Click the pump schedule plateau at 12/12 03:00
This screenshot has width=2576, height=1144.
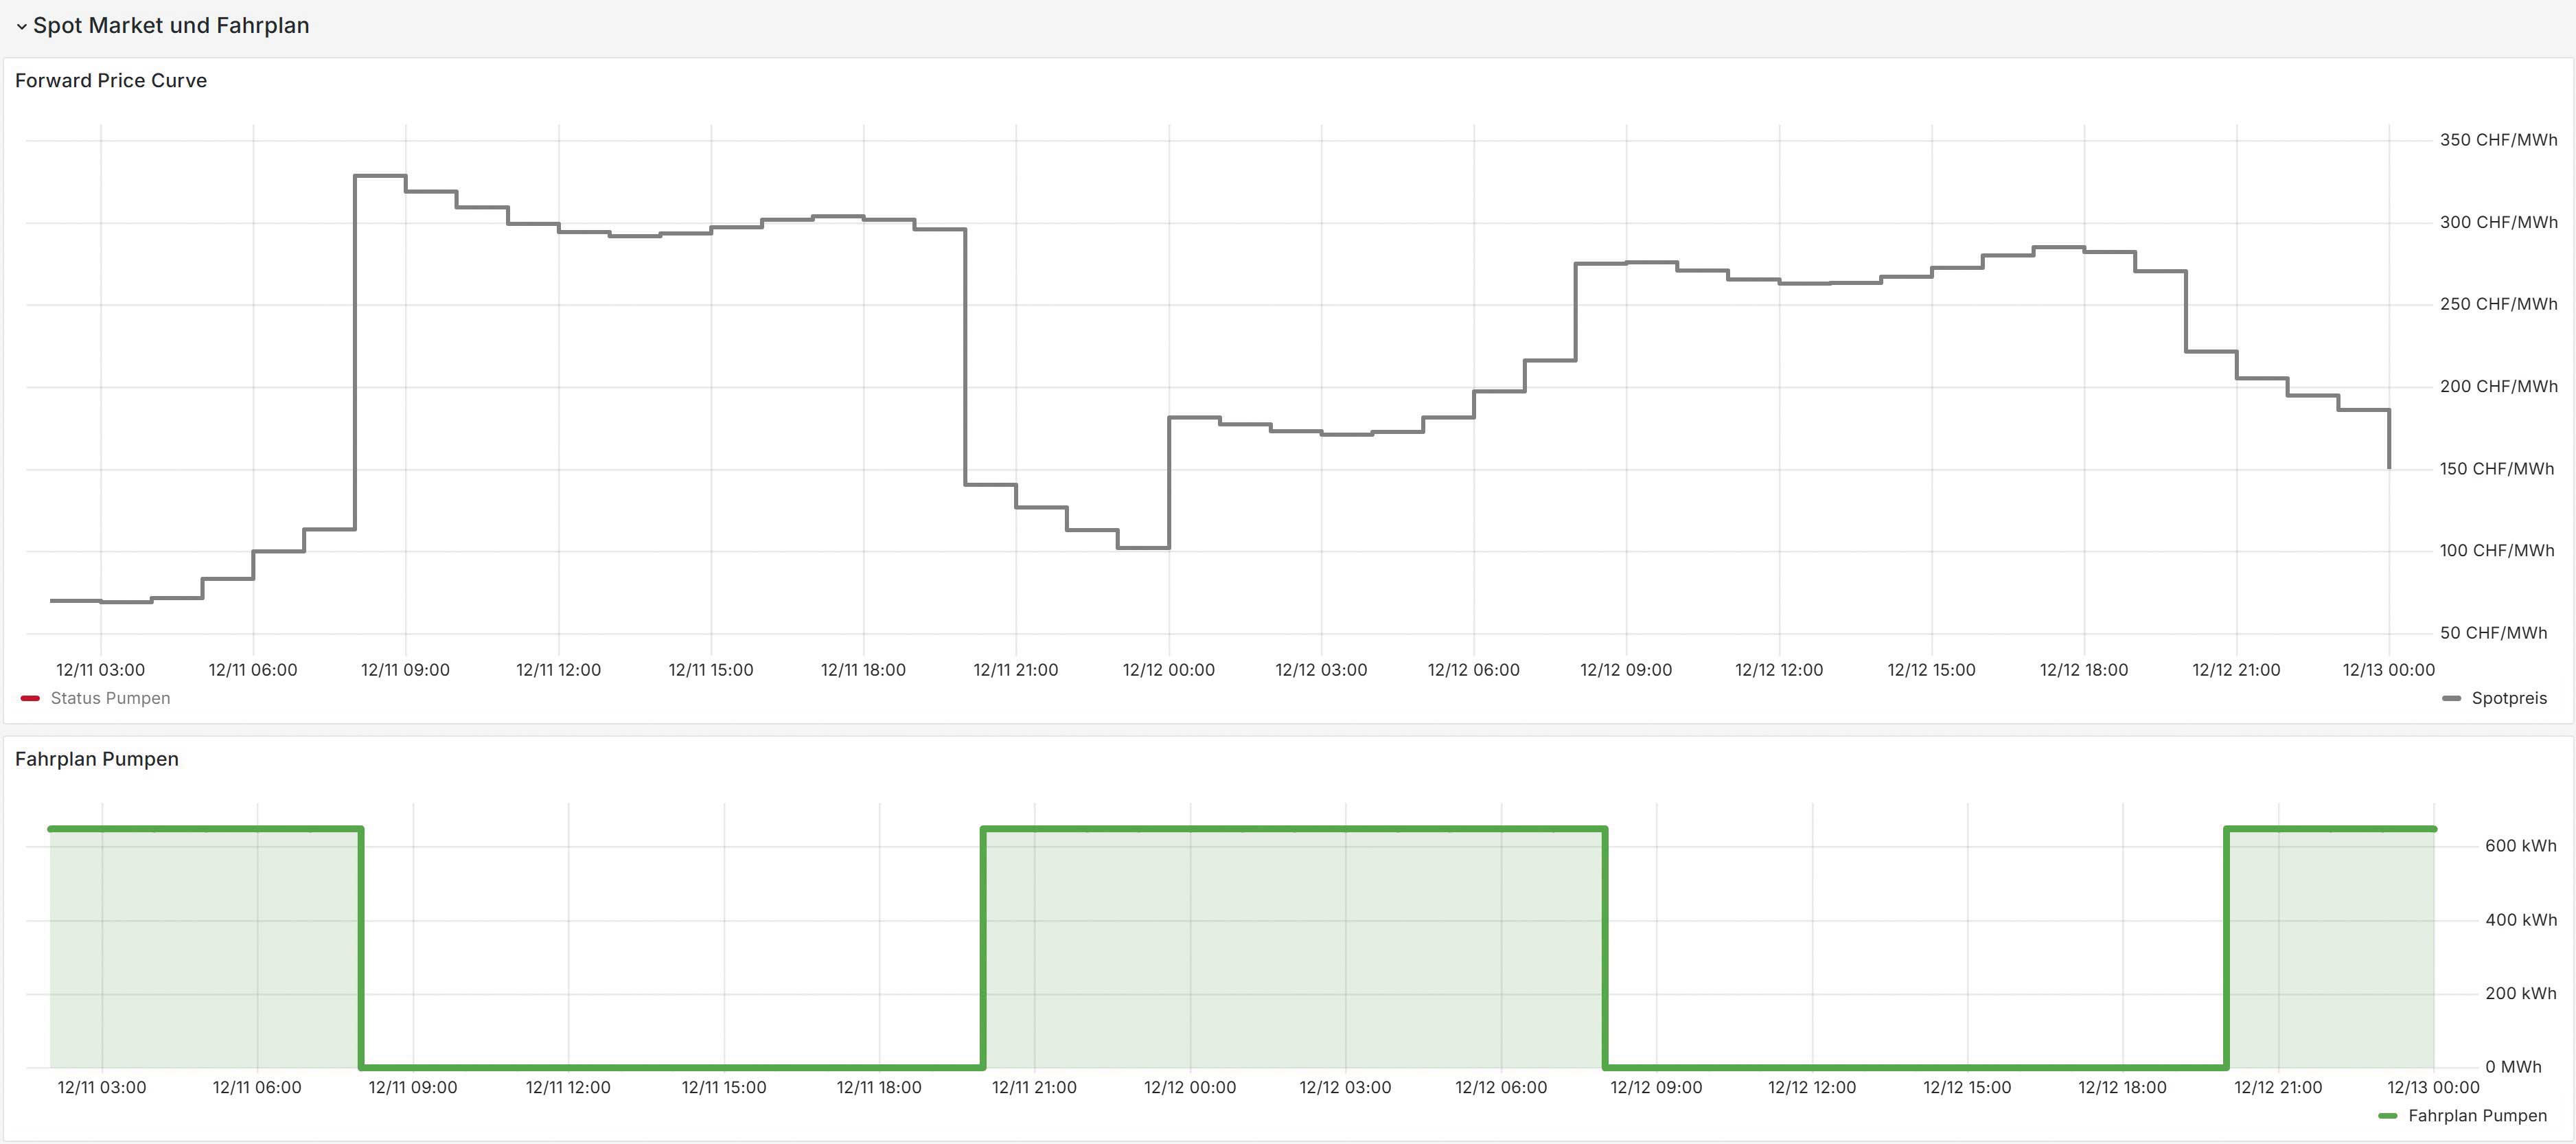[1345, 829]
